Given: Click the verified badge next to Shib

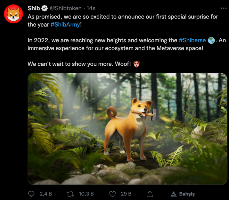Looking at the screenshot, I should click(45, 8).
